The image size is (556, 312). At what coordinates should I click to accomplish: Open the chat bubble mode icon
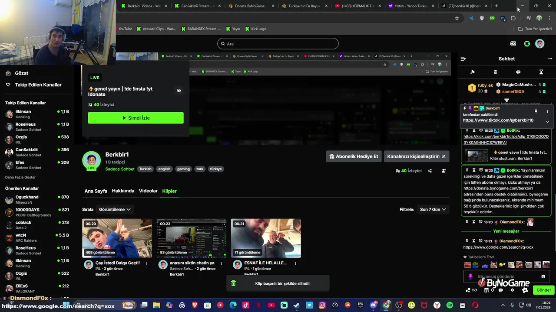click(518, 72)
